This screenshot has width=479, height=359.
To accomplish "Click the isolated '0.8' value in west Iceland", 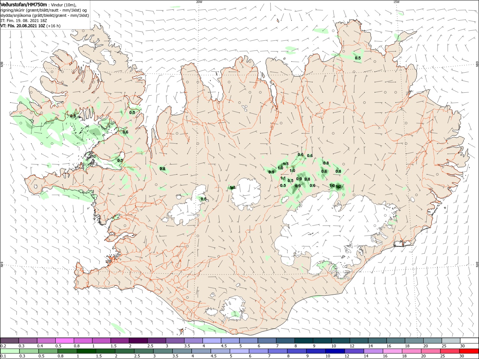I will tap(162, 169).
